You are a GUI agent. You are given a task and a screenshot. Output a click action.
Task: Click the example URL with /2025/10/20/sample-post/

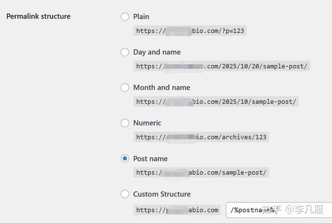(221, 66)
